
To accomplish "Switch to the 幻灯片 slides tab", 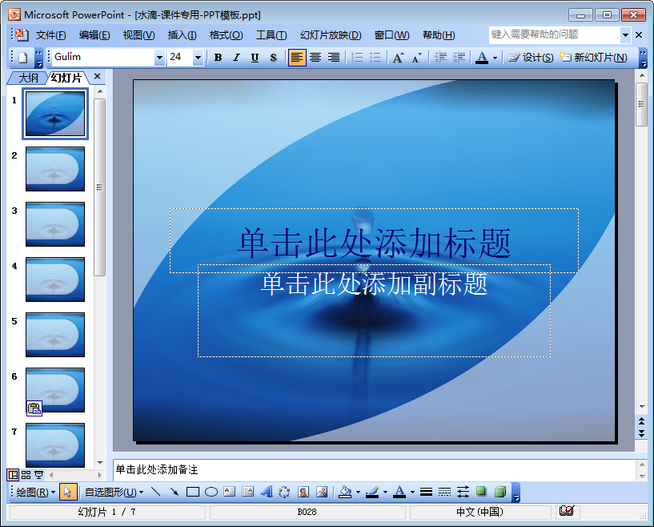I will coord(66,78).
